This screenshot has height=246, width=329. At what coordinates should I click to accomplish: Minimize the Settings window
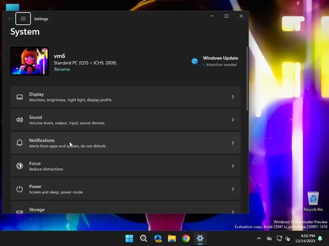tap(212, 16)
